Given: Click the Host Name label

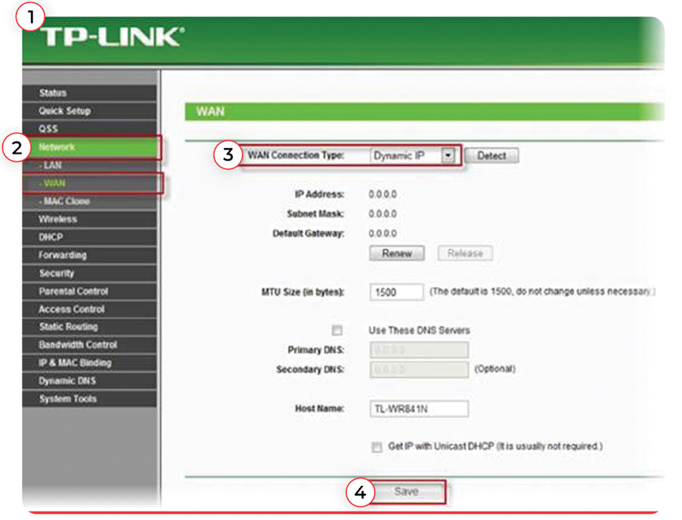Looking at the screenshot, I should [319, 409].
